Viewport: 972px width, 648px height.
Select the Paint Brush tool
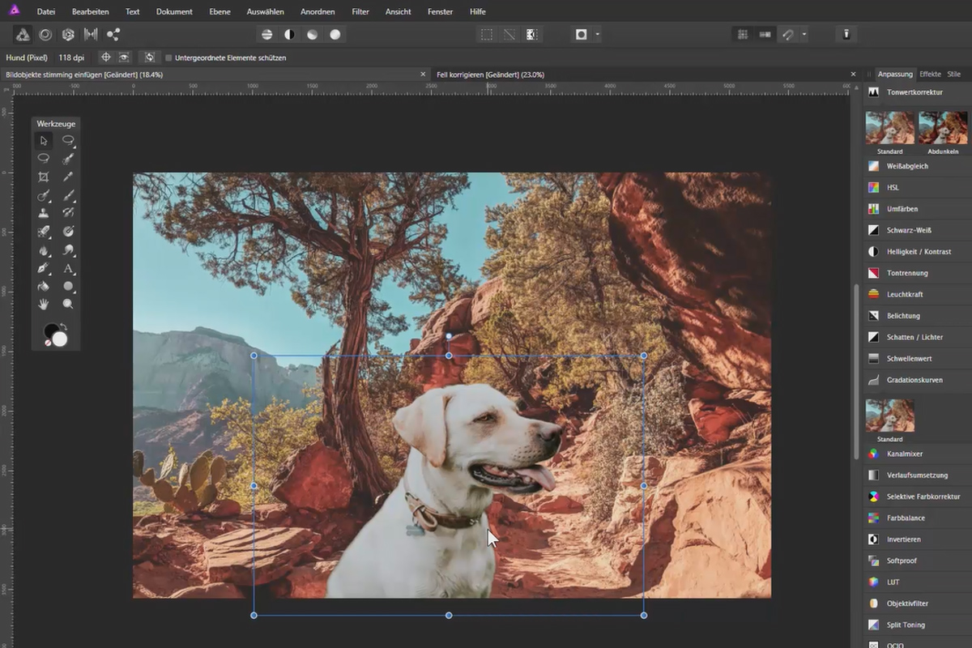(x=68, y=195)
